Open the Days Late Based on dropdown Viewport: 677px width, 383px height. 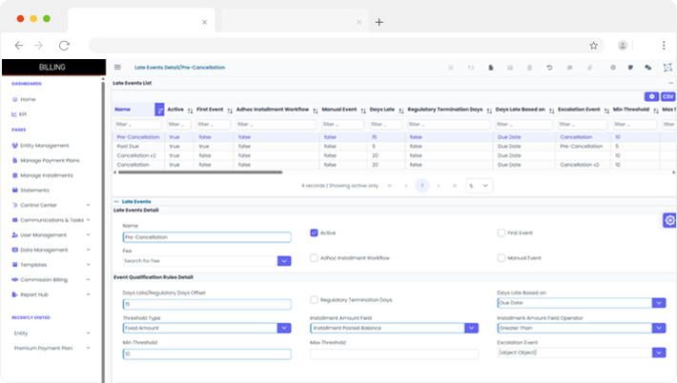pos(659,303)
